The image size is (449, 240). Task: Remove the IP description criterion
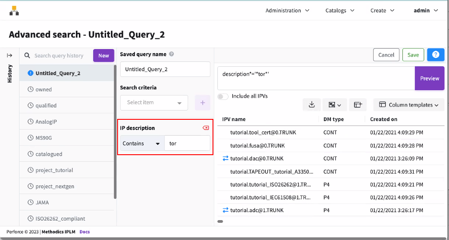(205, 128)
